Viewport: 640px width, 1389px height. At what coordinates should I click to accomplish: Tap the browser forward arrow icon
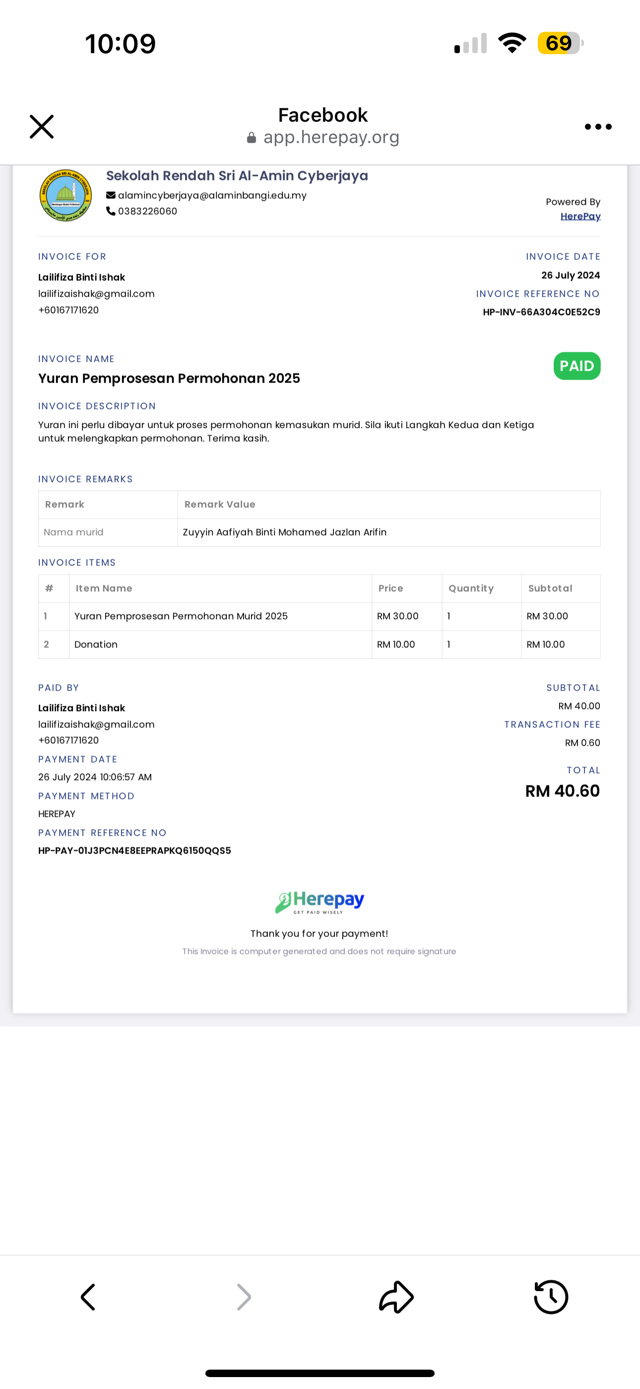[x=244, y=1297]
